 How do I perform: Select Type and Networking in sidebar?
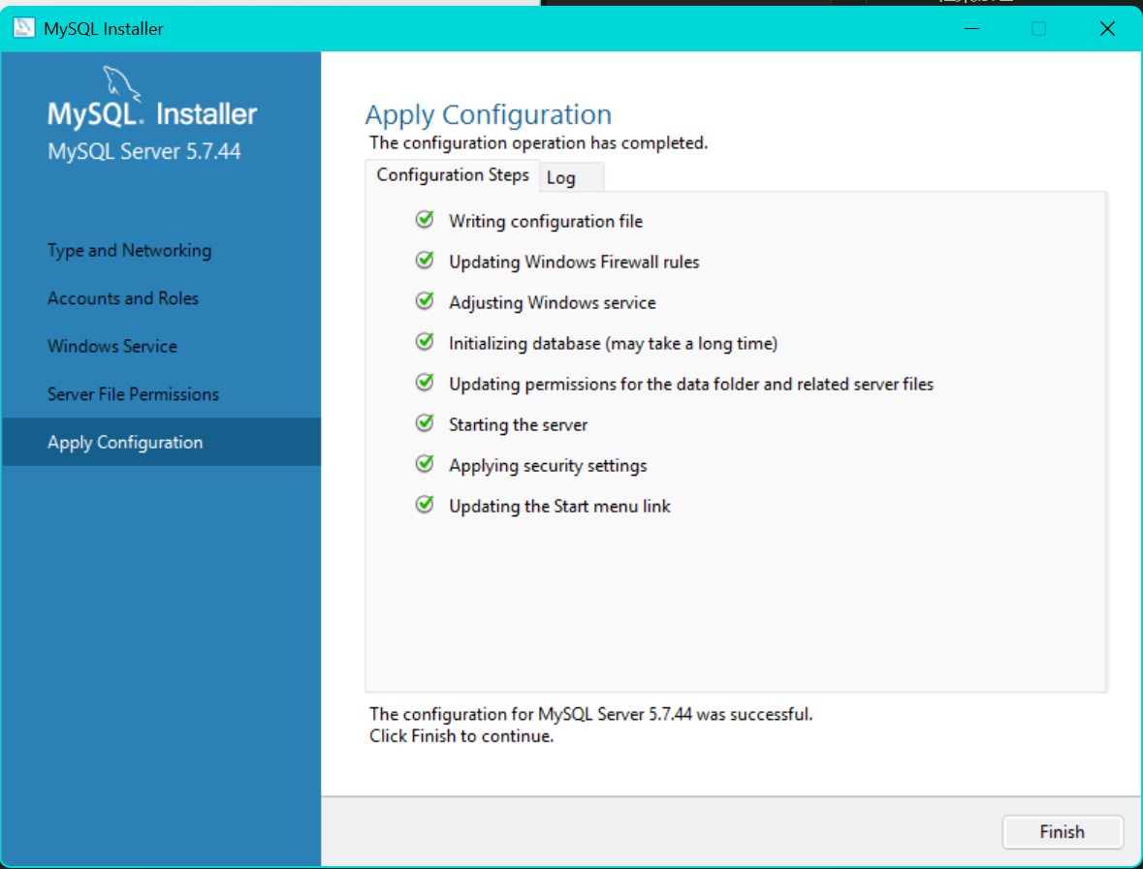(129, 250)
